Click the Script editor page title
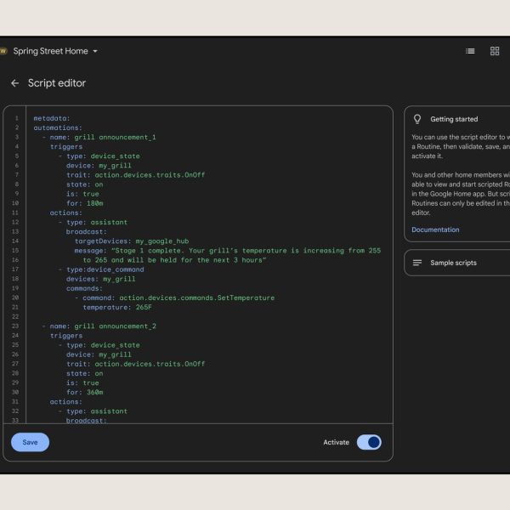 (x=57, y=83)
